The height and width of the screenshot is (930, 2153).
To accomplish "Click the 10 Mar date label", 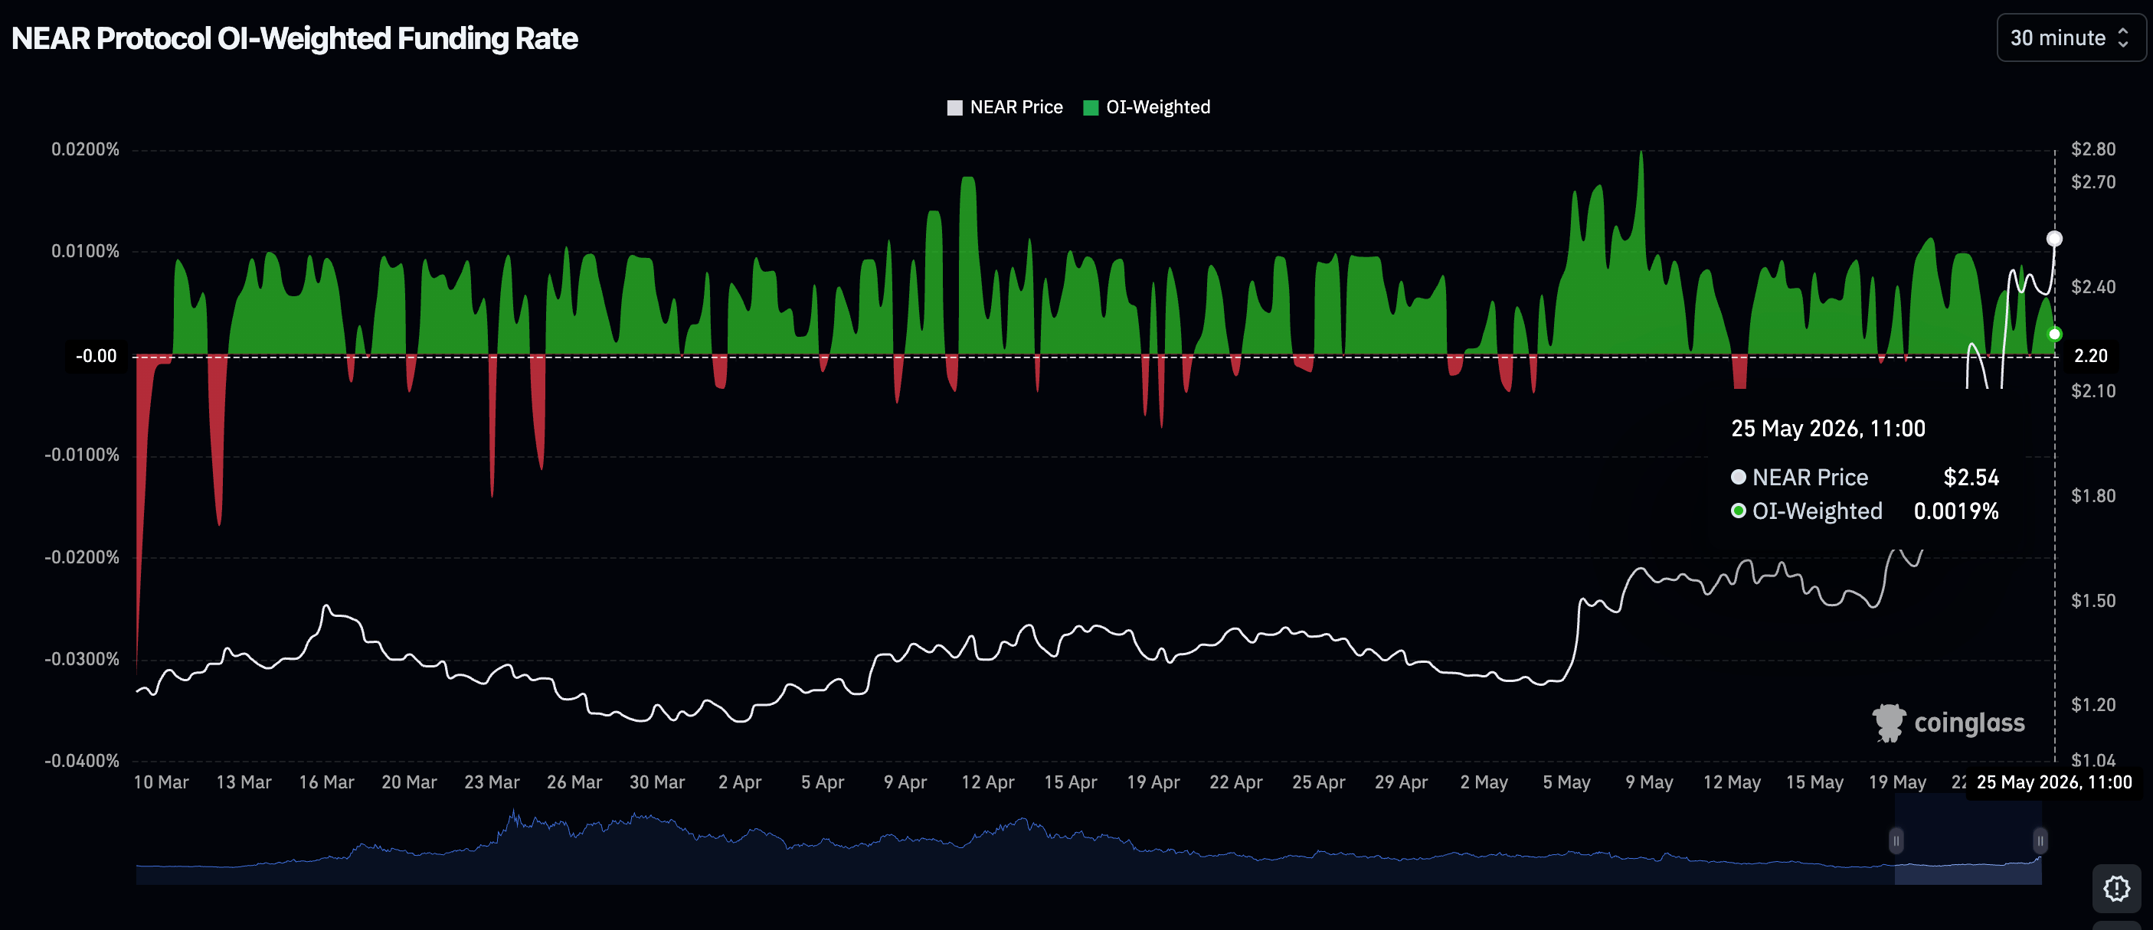I will coord(162,783).
